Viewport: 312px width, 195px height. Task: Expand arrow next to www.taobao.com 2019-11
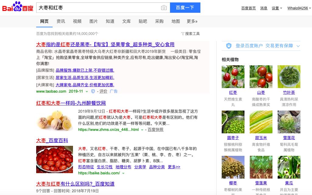click(x=87, y=92)
